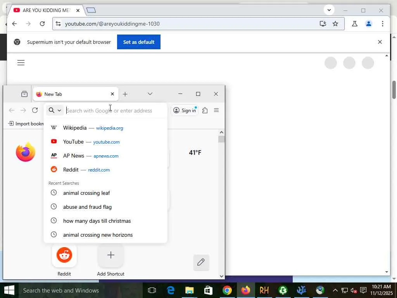This screenshot has height=298, width=397.
Task: Click Firefox page scrollbar up arrow
Action: tap(221, 132)
